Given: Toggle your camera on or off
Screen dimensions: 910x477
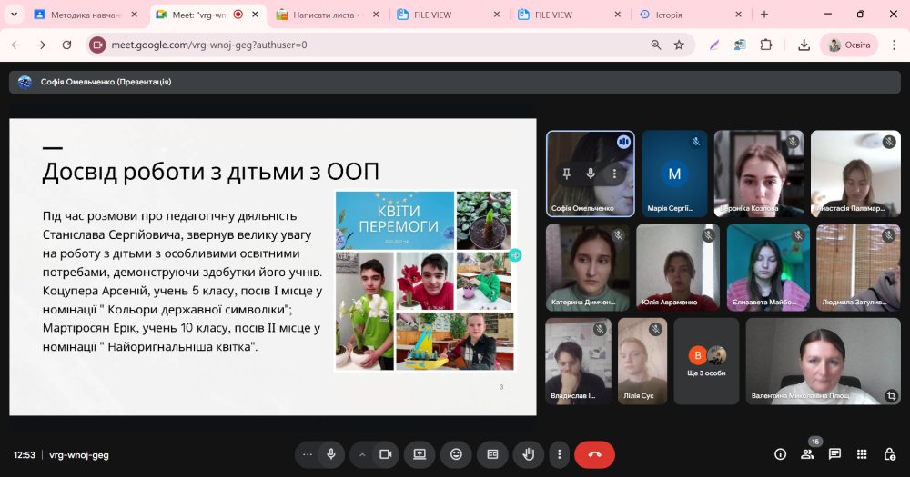Looking at the screenshot, I should coord(385,454).
